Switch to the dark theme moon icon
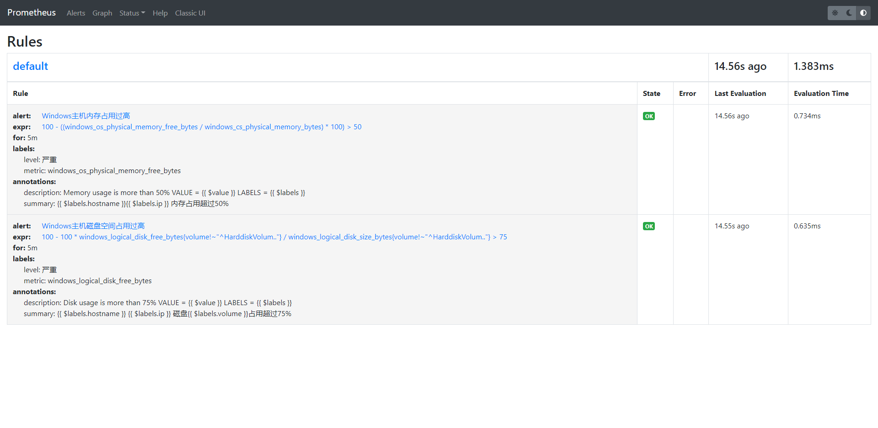The width and height of the screenshot is (878, 428). (849, 13)
